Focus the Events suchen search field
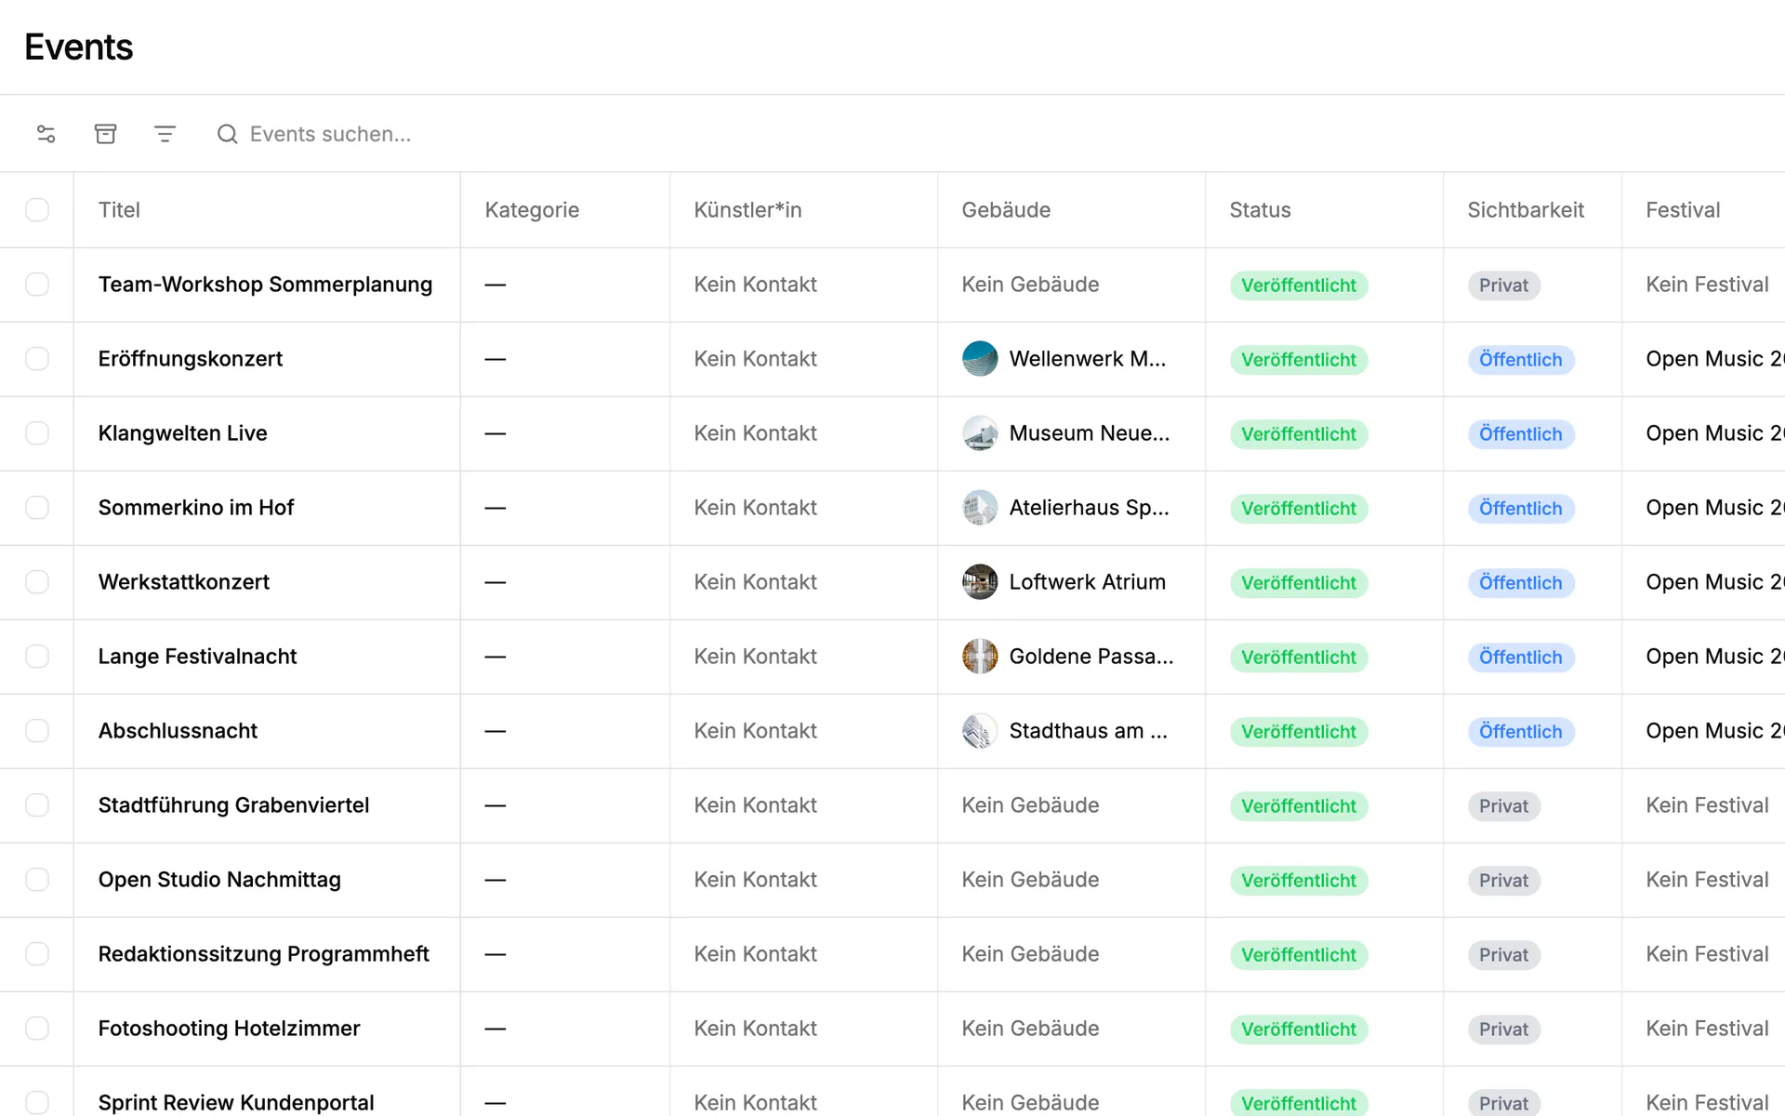Screen dimensions: 1785x1116 330,134
